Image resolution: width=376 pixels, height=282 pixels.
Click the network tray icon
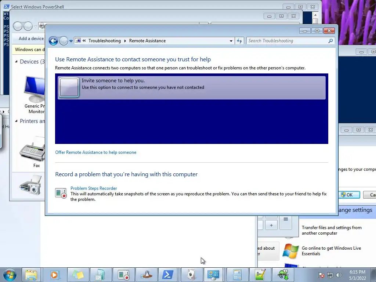click(x=330, y=275)
